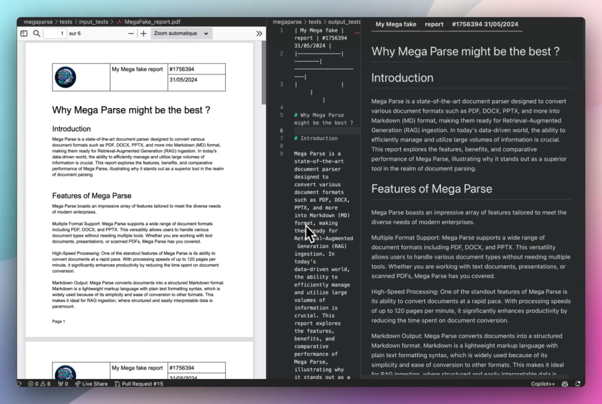Click 'Features of Mega Parse' heading in preview
602x404 pixels.
point(431,189)
